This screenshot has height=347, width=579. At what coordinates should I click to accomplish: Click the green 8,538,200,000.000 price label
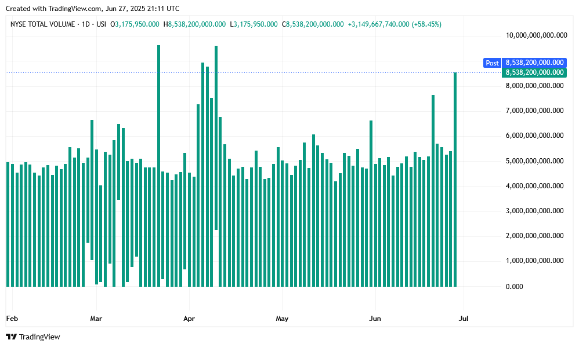534,72
